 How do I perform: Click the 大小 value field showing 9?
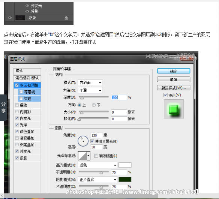tap(119, 112)
